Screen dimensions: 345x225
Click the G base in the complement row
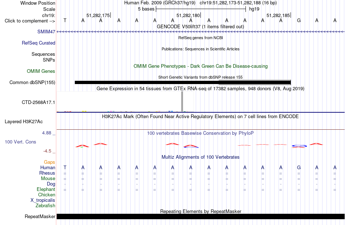pyautogui.click(x=299, y=20)
